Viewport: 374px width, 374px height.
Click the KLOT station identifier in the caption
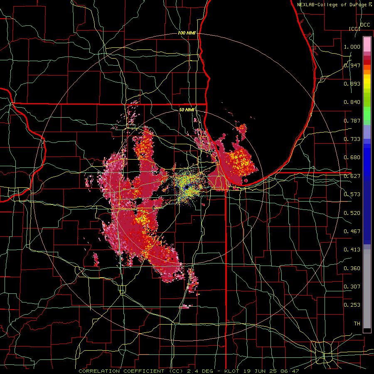click(x=233, y=371)
